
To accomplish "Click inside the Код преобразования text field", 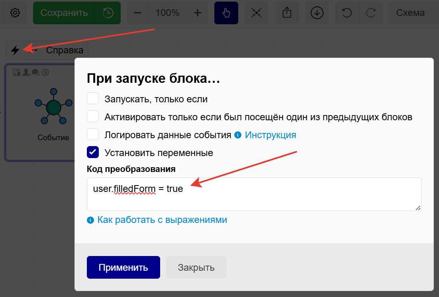I will tap(254, 194).
